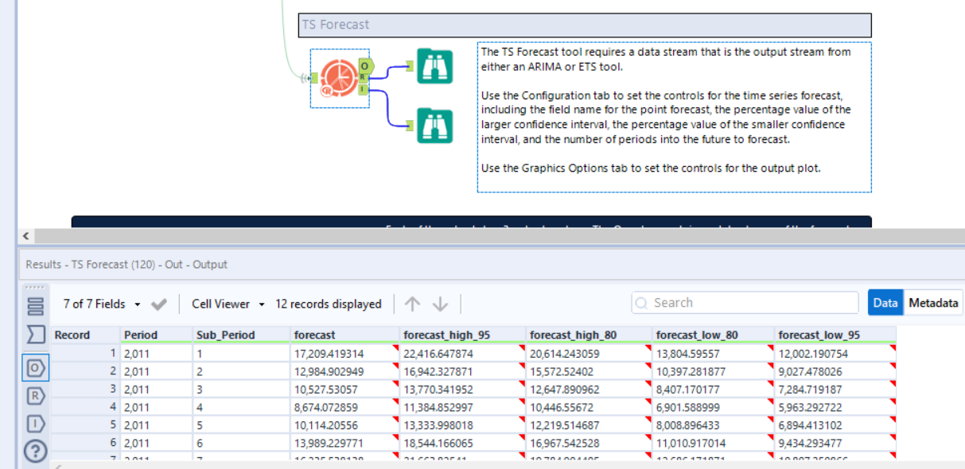Click the up arrow navigation button

413,303
